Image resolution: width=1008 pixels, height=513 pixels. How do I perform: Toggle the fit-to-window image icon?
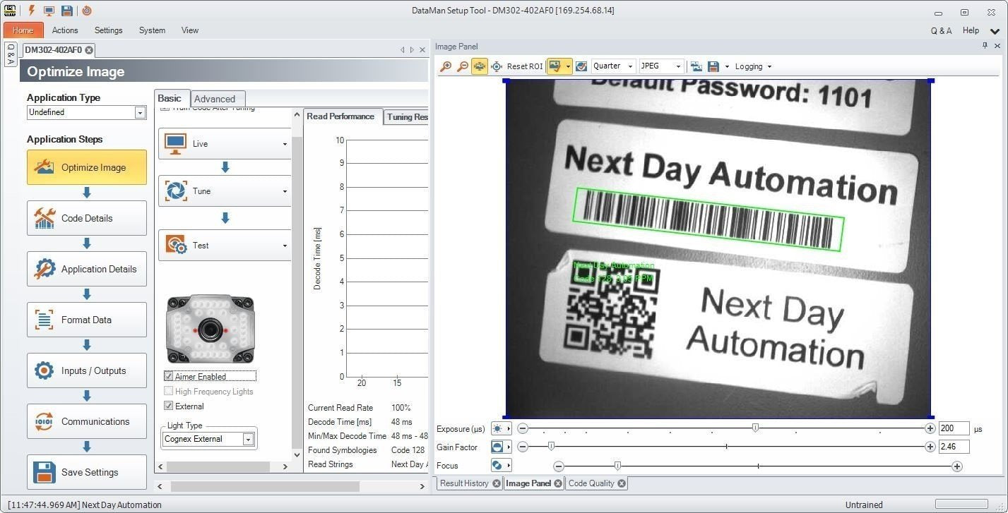pos(480,66)
